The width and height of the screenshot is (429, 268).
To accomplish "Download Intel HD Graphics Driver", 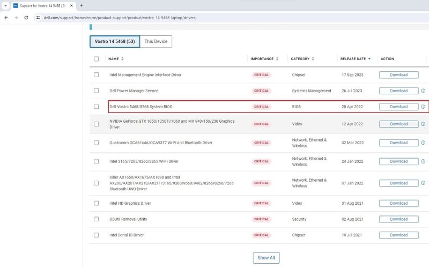I will 398,203.
